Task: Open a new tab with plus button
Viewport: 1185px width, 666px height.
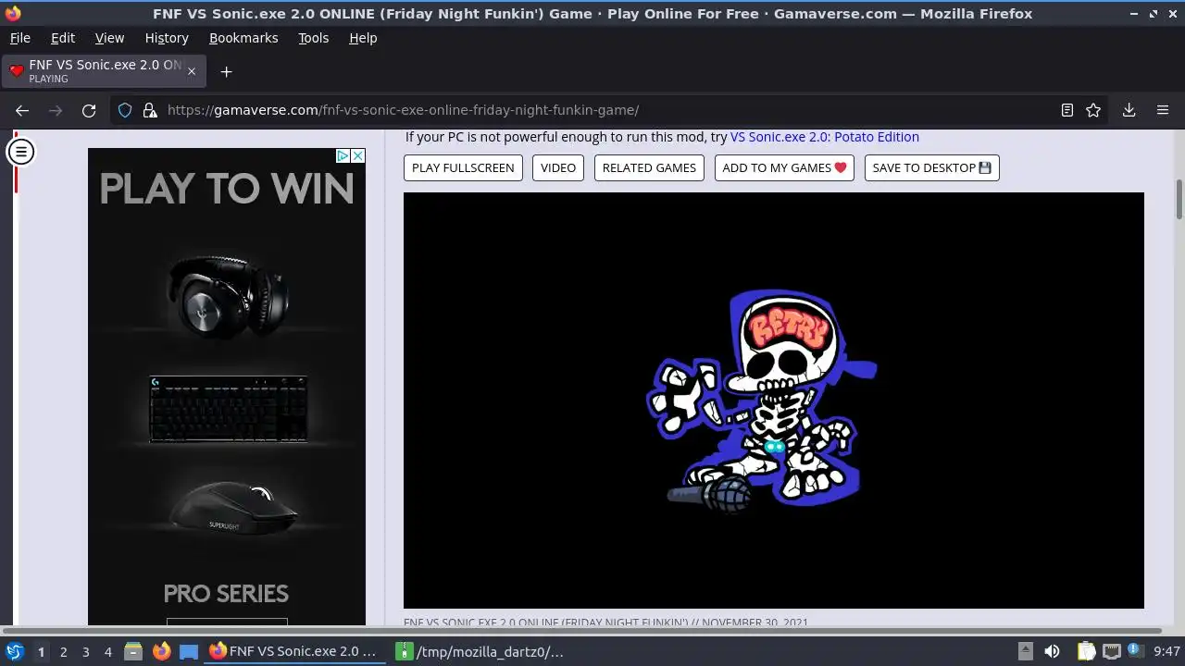Action: (x=226, y=71)
